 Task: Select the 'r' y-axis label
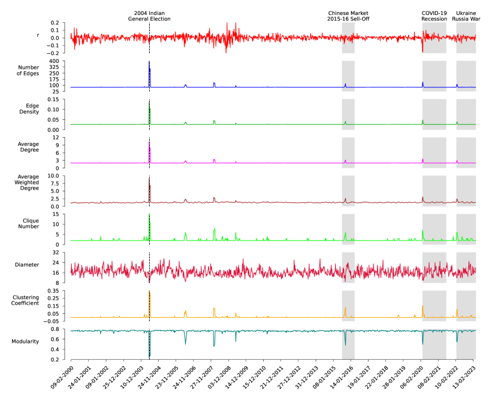[38, 35]
